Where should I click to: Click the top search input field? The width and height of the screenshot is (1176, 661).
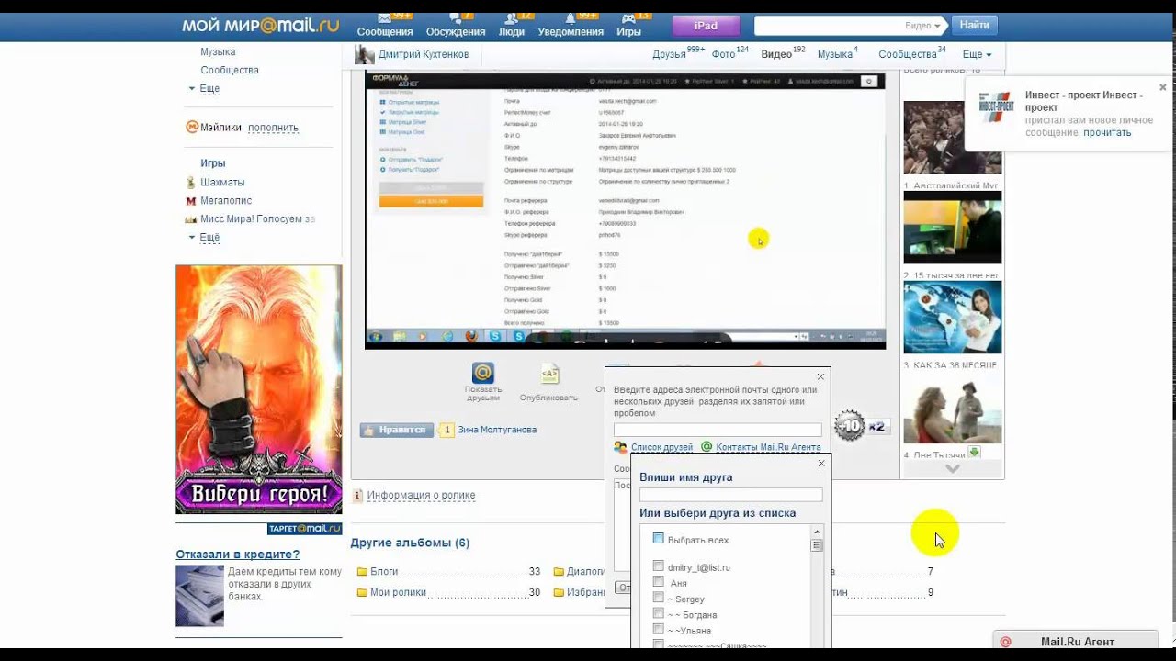click(828, 26)
